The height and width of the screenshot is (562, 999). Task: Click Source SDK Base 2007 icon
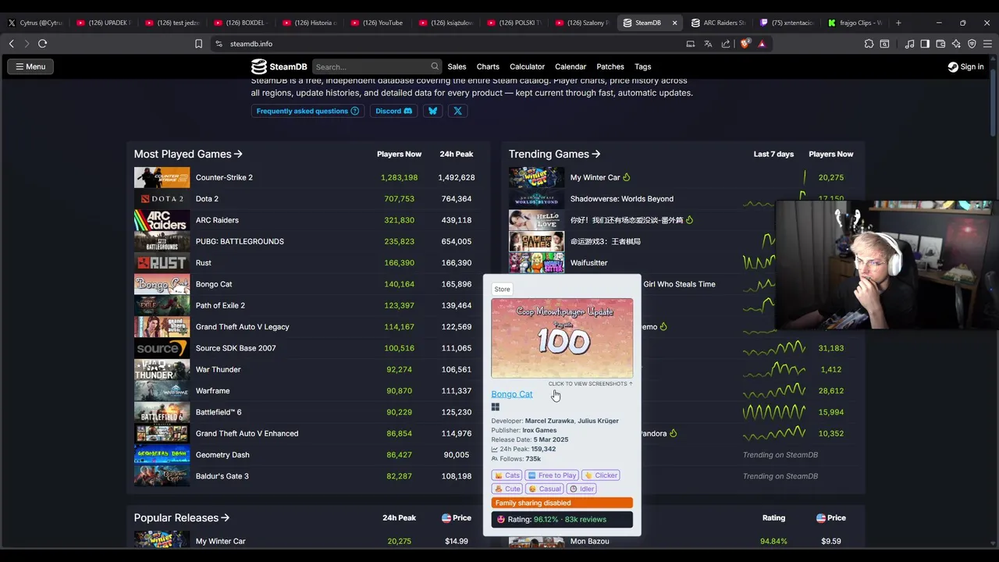tap(162, 348)
